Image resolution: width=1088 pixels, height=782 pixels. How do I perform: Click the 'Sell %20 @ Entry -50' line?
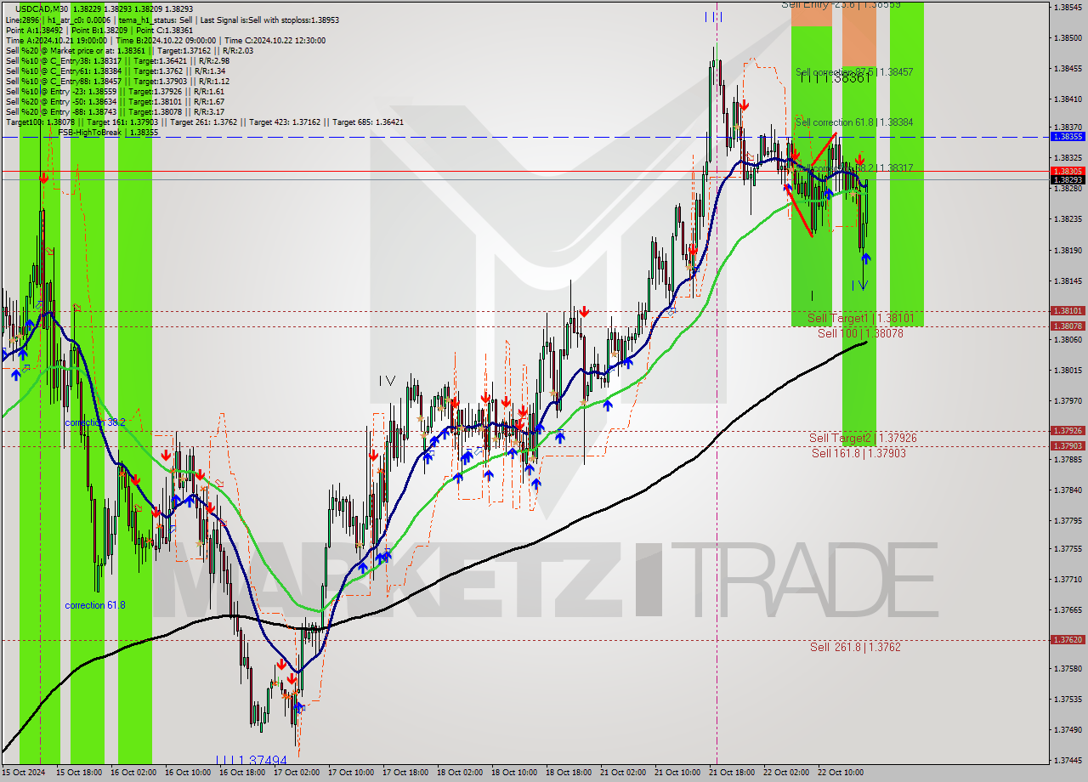(115, 101)
